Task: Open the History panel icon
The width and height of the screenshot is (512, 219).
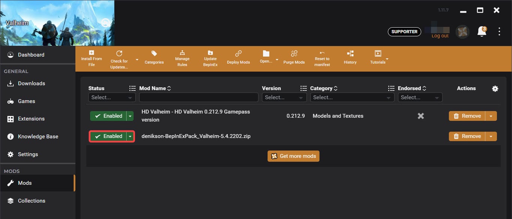Action: [350, 58]
